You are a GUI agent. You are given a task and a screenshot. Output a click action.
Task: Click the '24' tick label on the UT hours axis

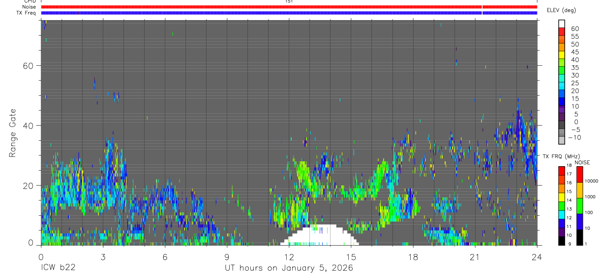(x=537, y=256)
